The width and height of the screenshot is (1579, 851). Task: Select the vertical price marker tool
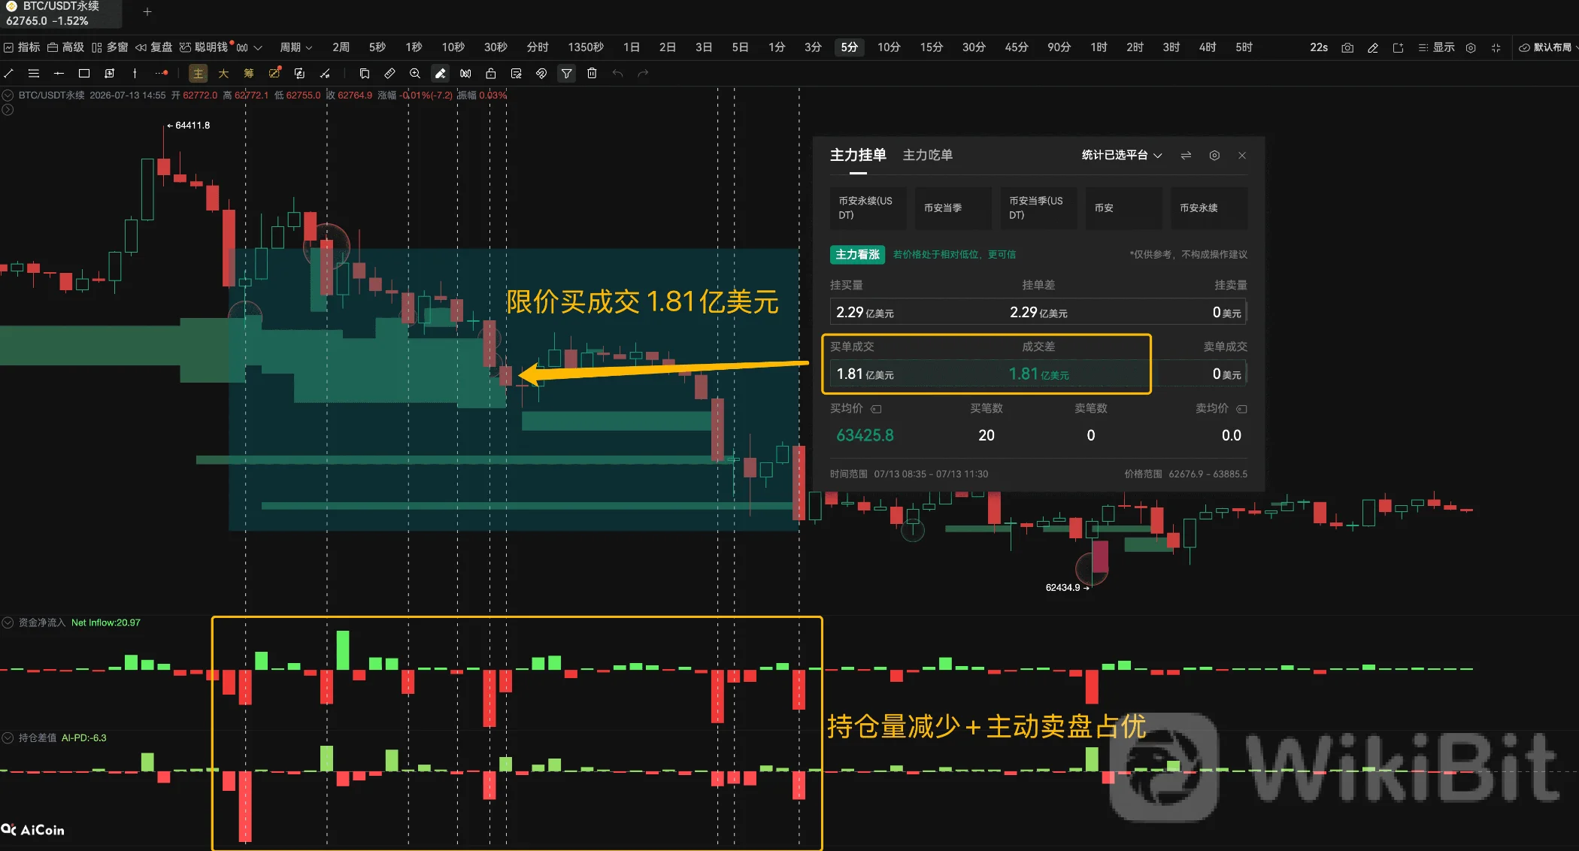tap(135, 74)
